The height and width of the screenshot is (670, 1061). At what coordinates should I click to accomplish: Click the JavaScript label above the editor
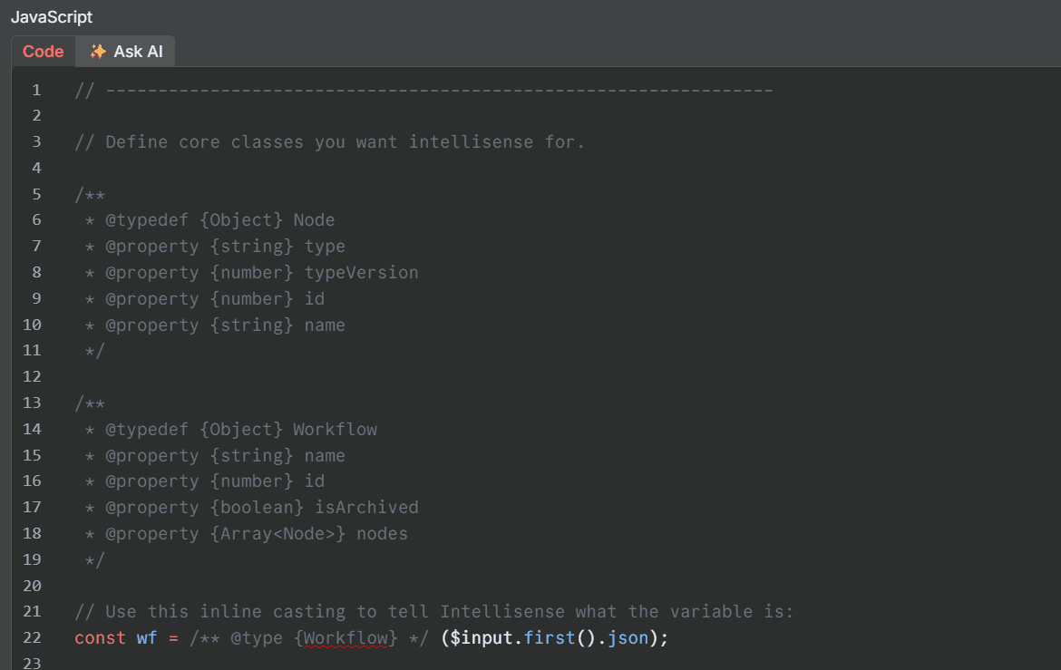pos(52,17)
